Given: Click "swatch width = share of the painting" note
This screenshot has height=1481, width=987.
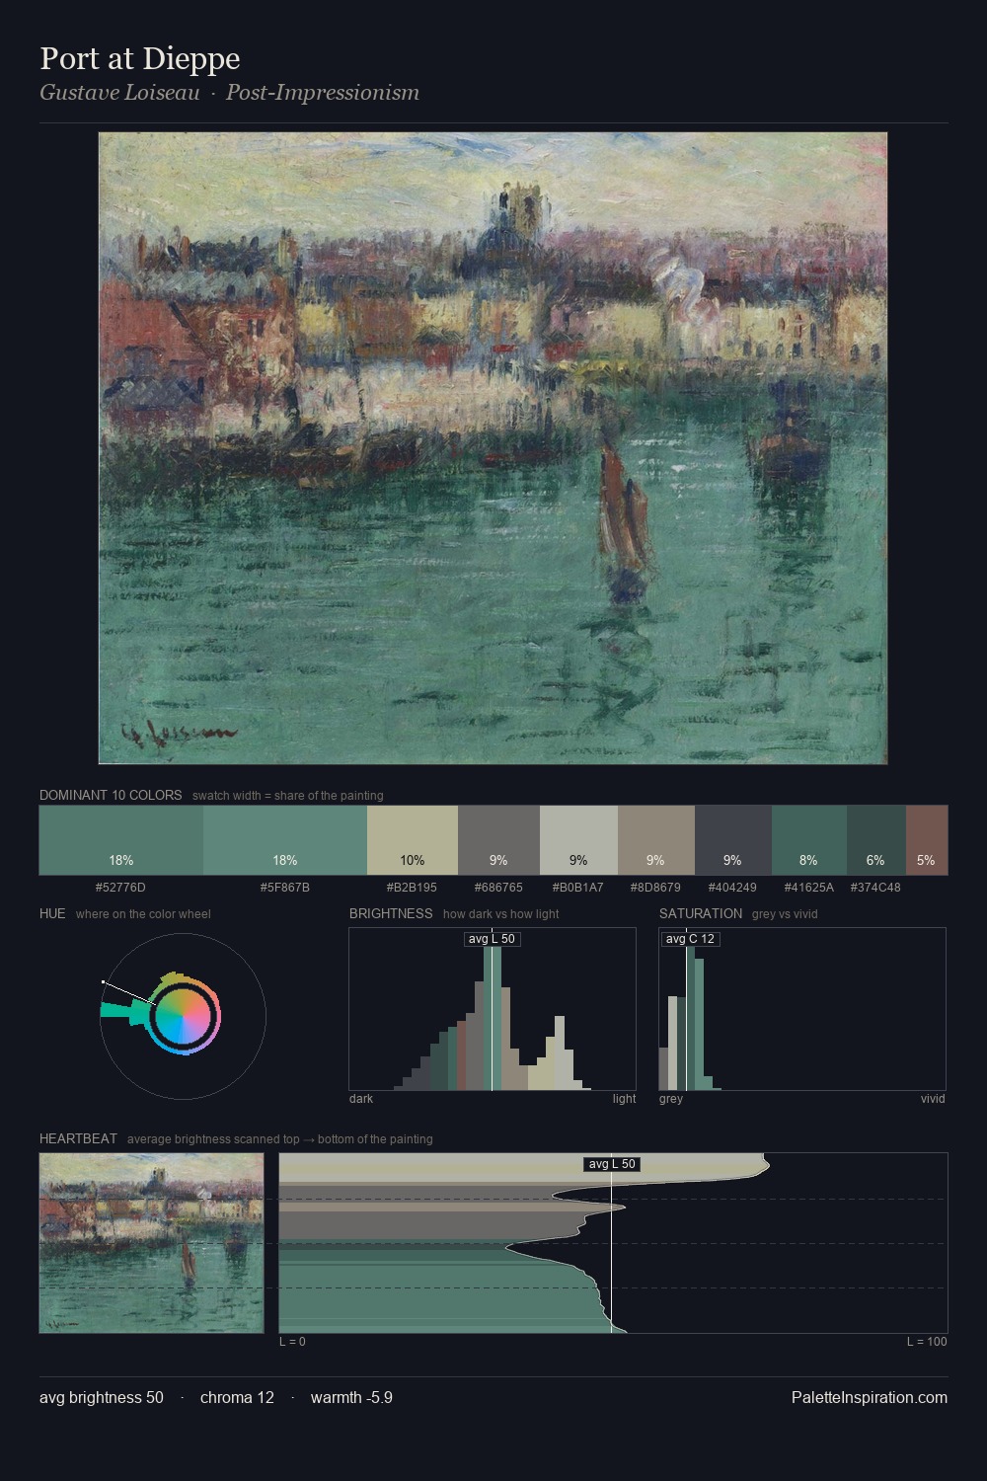Looking at the screenshot, I should pos(288,796).
